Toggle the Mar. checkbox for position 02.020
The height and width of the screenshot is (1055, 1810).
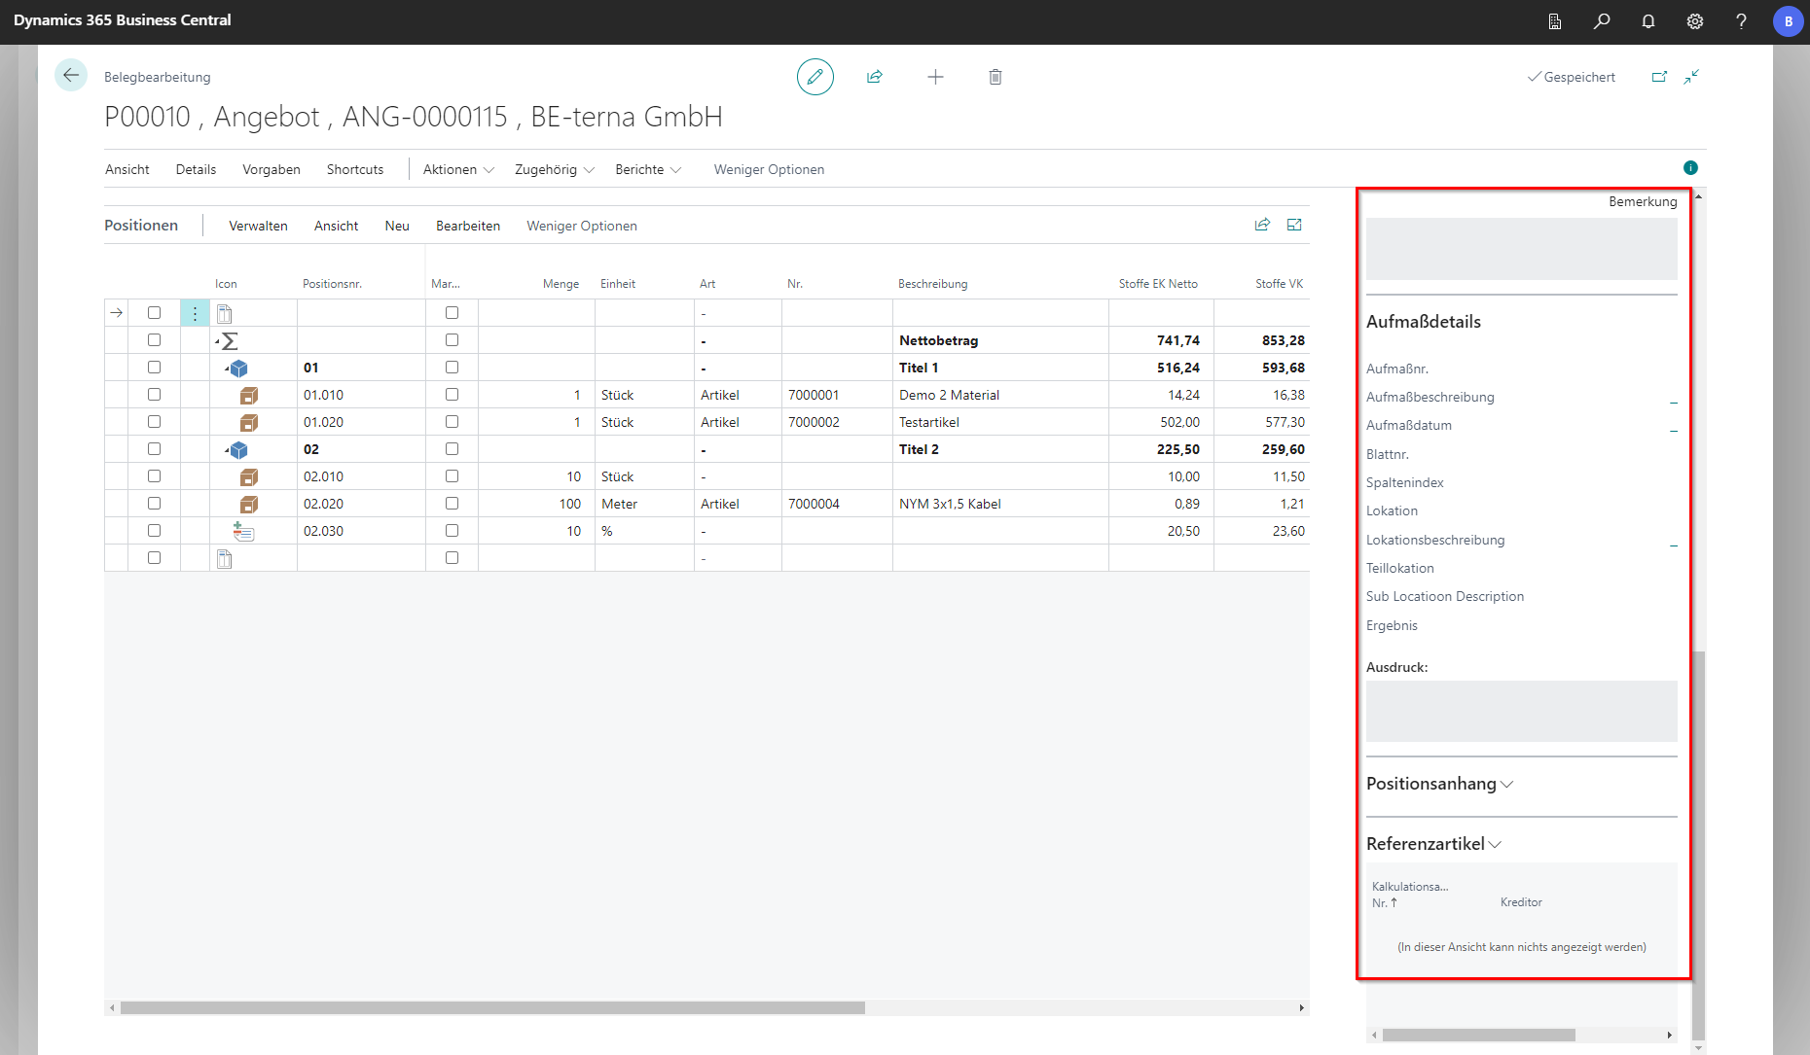[x=452, y=504]
